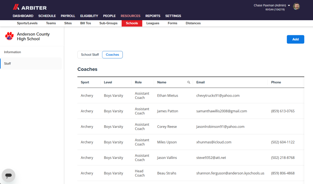Screen dimensions: 313x184
Task: Expand the Chase Paxman account dropdown
Action: pyautogui.click(x=289, y=6)
